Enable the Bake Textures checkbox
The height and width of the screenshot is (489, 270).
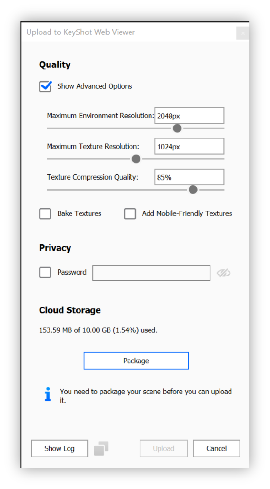[x=45, y=214]
